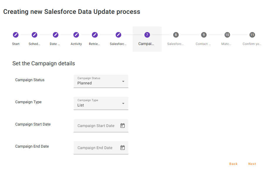Click the Date step pencil icon
The width and height of the screenshot is (280, 177).
point(55,35)
